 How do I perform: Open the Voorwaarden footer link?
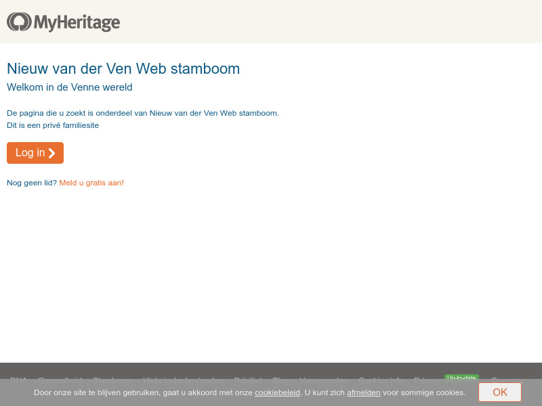tap(323, 380)
